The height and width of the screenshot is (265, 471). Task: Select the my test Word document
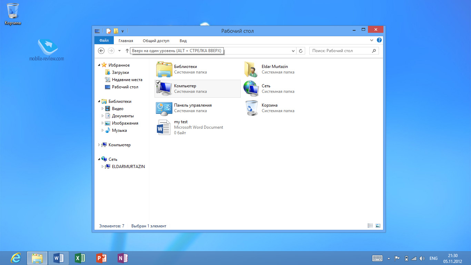(x=164, y=127)
